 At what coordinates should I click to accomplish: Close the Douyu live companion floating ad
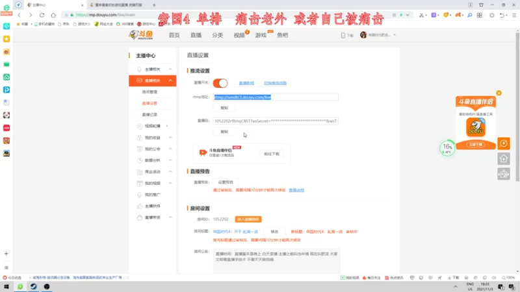pyautogui.click(x=499, y=93)
